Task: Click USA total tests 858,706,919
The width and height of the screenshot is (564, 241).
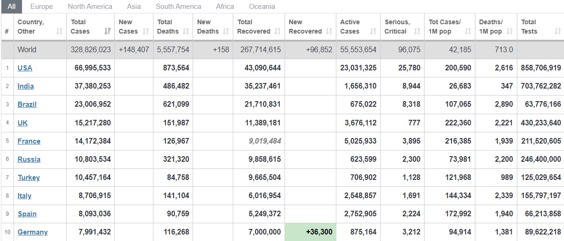Action: 541,68
